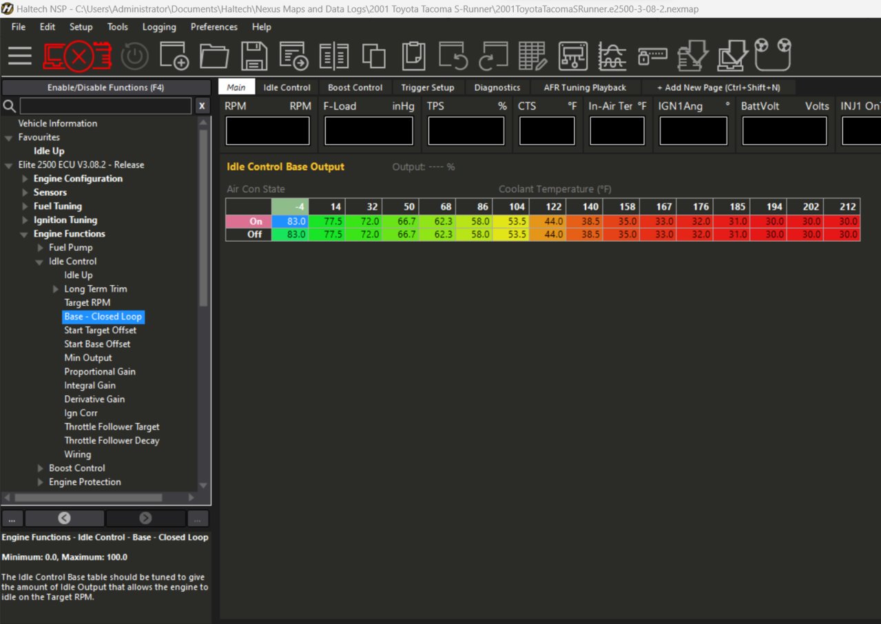Switch to the Idle Control tab

pos(287,87)
